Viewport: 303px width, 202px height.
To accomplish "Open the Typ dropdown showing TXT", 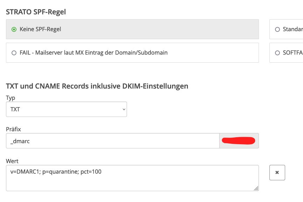I will click(x=66, y=109).
